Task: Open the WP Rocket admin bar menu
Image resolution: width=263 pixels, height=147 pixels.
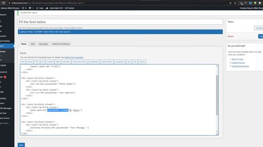Action: coord(69,8)
